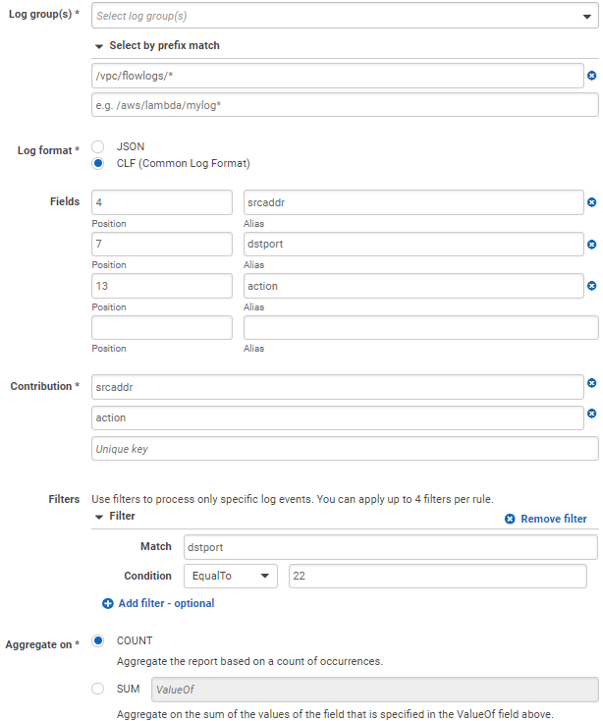Collapse Select by prefix match section
The width and height of the screenshot is (603, 721).
(x=99, y=46)
